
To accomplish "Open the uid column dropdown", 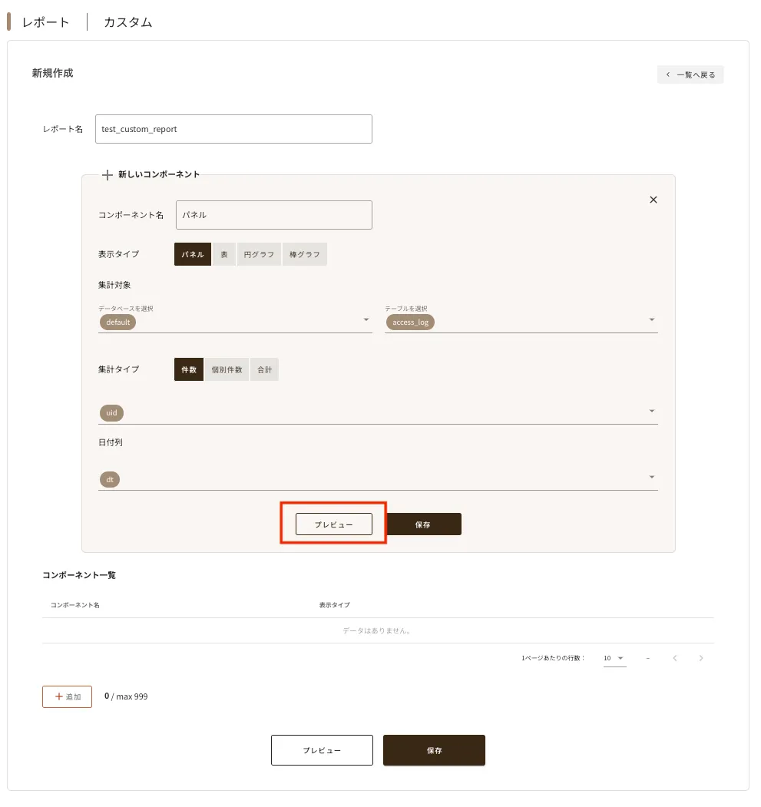I will coord(651,412).
